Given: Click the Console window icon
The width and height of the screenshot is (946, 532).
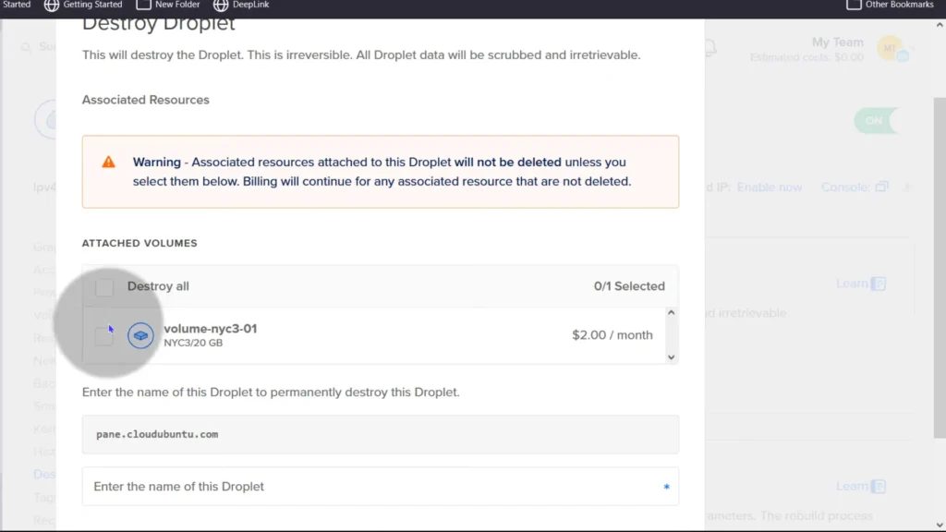Looking at the screenshot, I should point(882,187).
